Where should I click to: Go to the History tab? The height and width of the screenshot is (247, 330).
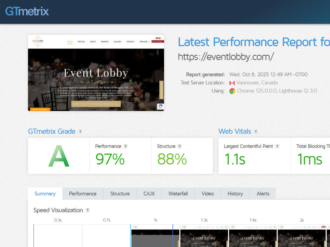pyautogui.click(x=235, y=194)
